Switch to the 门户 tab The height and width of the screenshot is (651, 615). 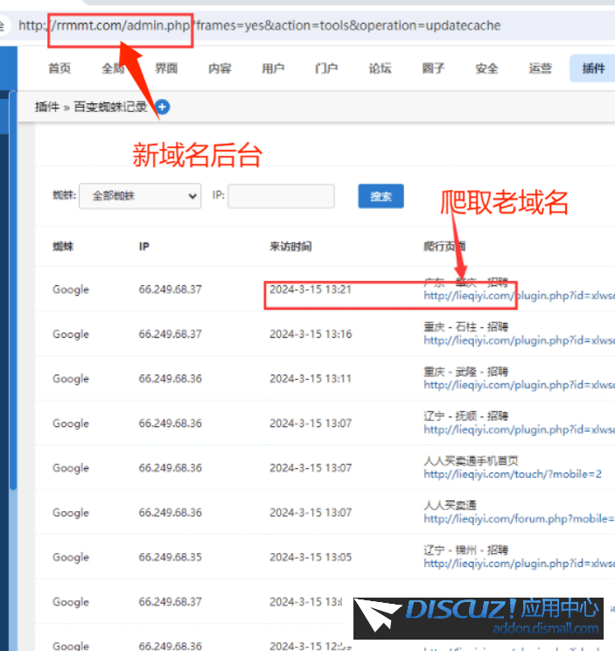326,69
